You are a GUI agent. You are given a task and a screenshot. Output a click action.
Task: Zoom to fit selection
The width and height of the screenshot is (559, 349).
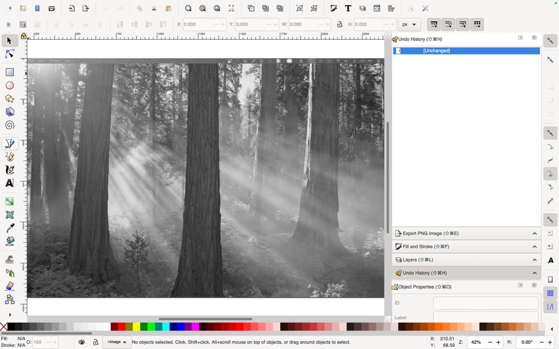click(x=188, y=8)
